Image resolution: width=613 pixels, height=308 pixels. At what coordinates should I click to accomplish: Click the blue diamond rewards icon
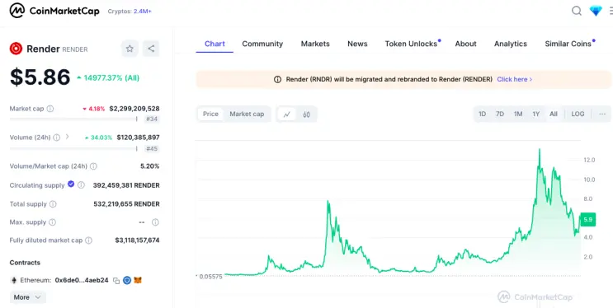596,11
